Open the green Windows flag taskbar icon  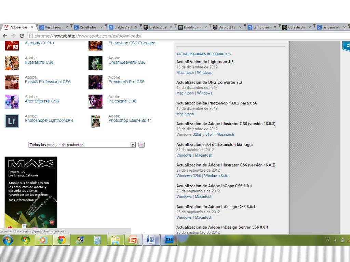click(x=26, y=240)
